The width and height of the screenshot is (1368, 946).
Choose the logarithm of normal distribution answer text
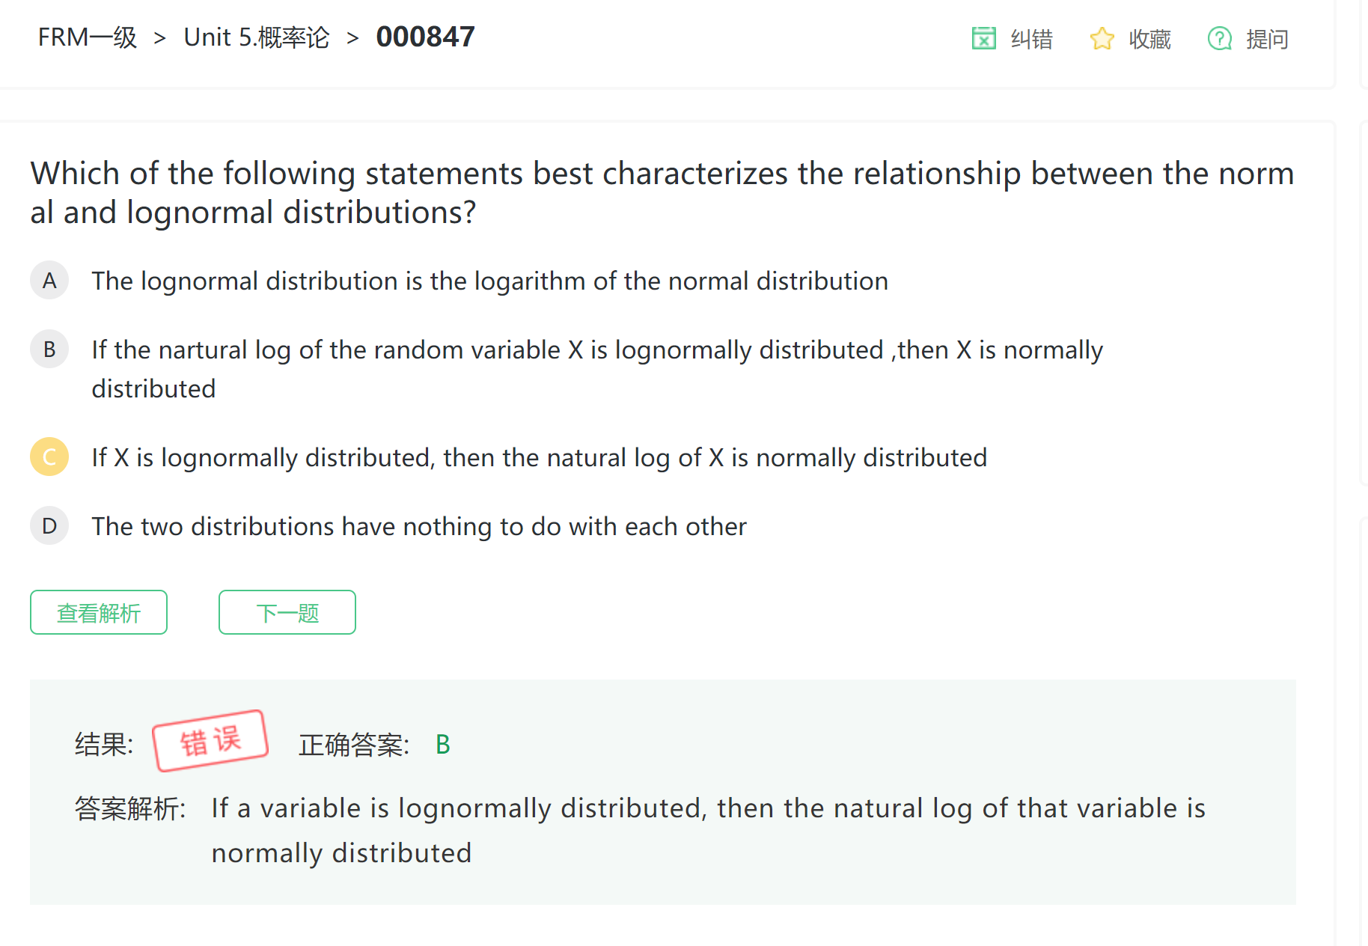click(x=489, y=281)
